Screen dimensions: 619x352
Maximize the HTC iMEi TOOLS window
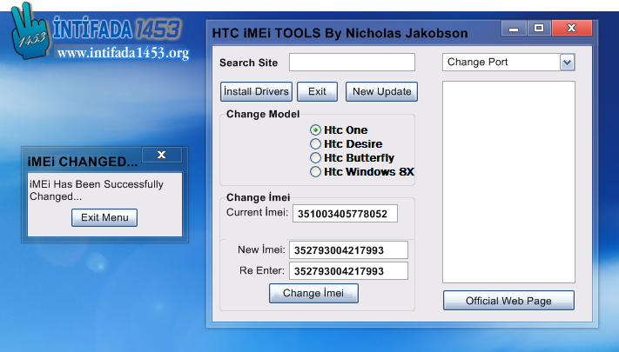click(x=538, y=29)
